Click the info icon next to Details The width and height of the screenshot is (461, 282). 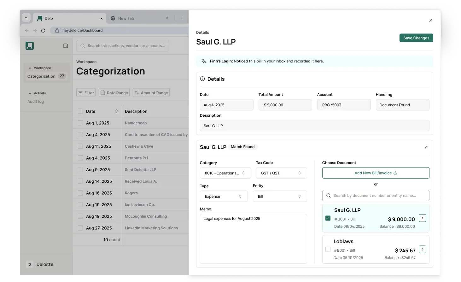point(202,79)
